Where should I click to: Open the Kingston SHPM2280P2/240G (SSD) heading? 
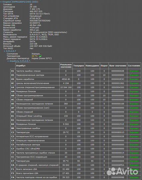(20, 2)
